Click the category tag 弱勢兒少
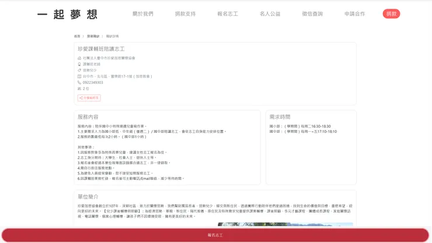Viewport: 432px width, 243px height. 90,71
